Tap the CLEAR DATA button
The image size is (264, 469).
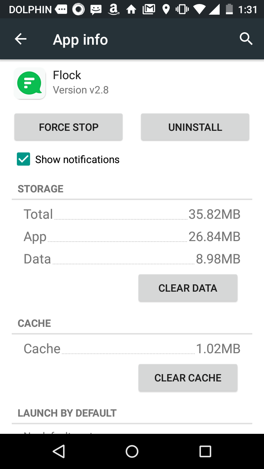point(188,288)
